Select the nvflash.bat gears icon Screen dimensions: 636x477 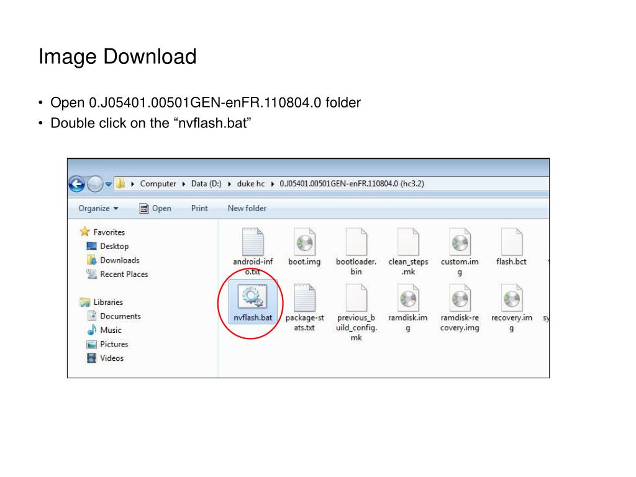[253, 297]
